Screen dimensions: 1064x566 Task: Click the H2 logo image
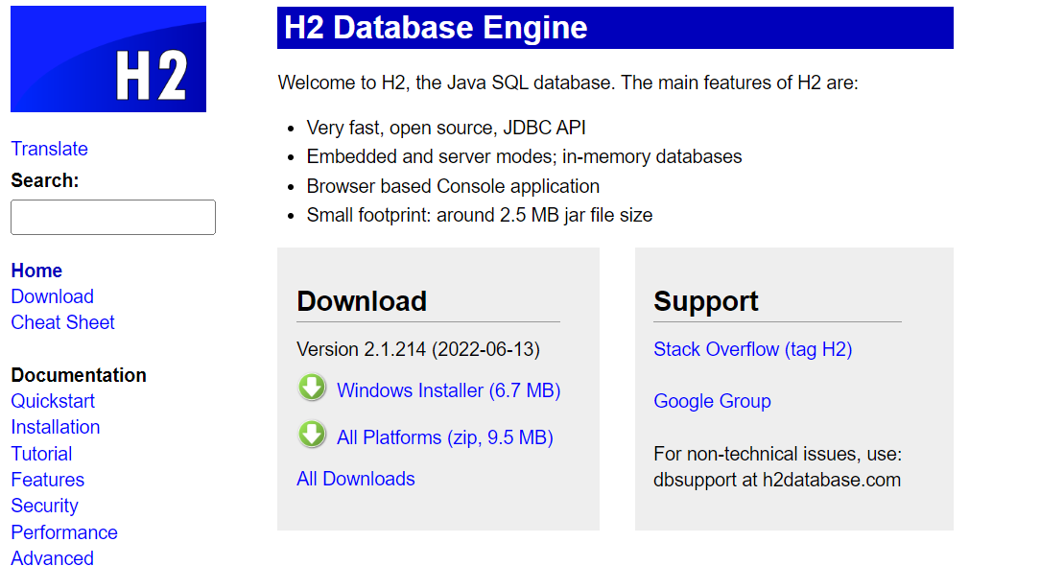(108, 59)
